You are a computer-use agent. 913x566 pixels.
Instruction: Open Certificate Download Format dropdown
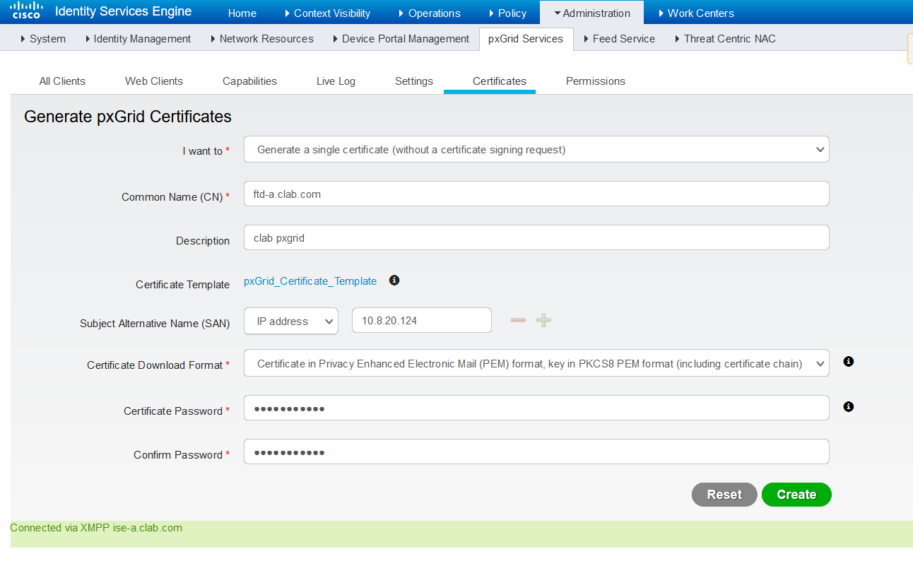click(536, 363)
